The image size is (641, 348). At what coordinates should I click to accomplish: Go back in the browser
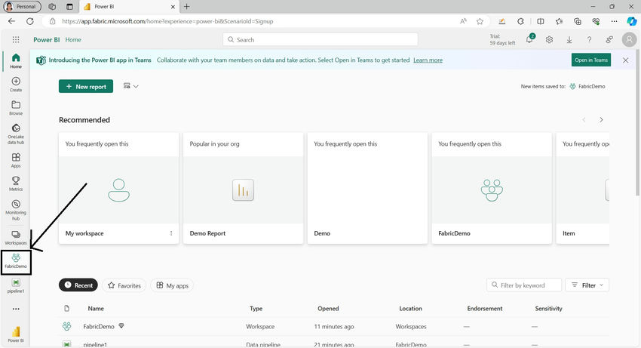[x=11, y=21]
